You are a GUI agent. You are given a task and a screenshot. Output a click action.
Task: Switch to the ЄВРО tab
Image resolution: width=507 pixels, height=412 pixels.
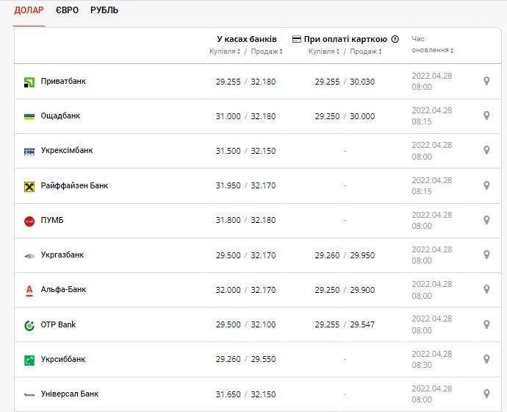67,10
